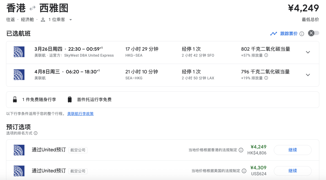Click 继续 for the ¥4,309 United booking
Viewport: 326px width, 180px height.
[292, 171]
